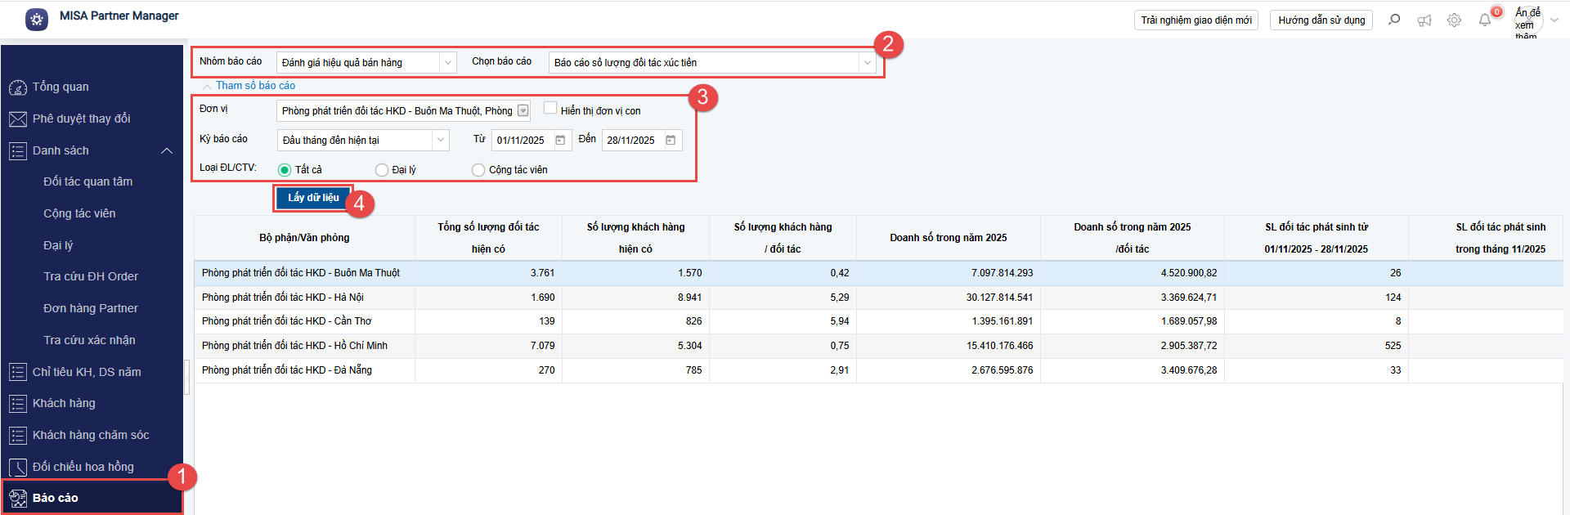Image resolution: width=1570 pixels, height=515 pixels.
Task: Tick the Hiển thị đơn vị con checkbox
Action: [x=550, y=109]
